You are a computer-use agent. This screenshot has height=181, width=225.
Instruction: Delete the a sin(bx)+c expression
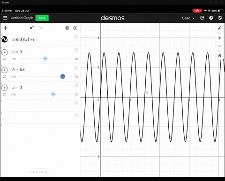[x=76, y=37]
